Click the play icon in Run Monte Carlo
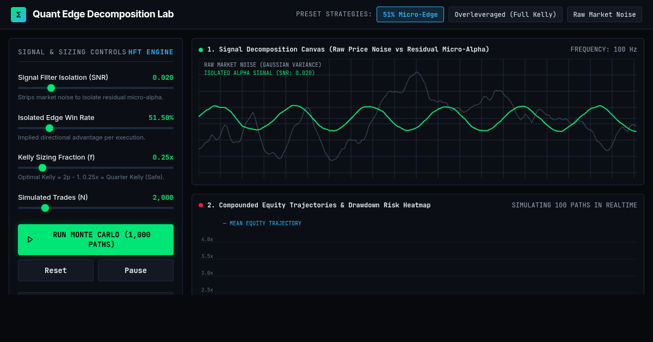 30,239
